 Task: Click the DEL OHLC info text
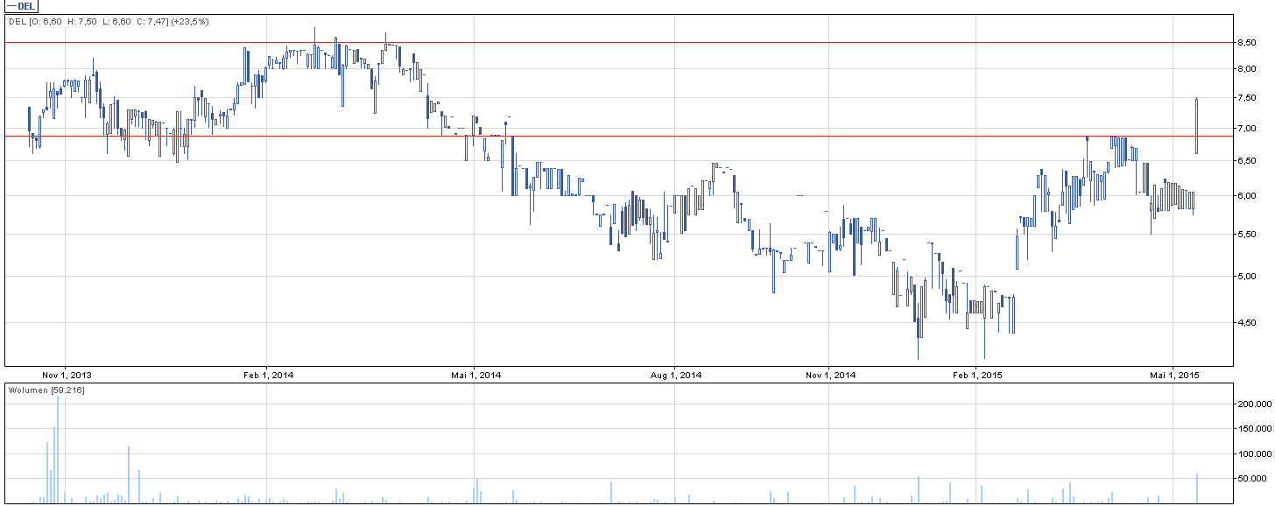click(109, 22)
